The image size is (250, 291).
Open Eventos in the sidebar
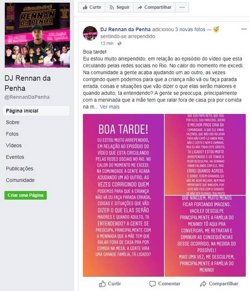tap(15, 157)
